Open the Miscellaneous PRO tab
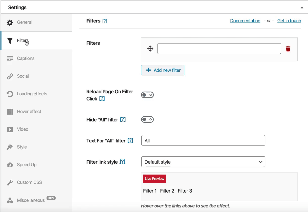 pos(36,200)
